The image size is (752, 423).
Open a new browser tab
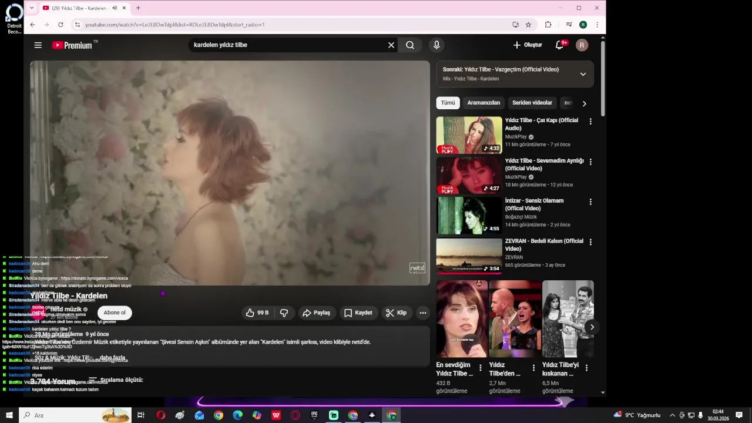[138, 8]
